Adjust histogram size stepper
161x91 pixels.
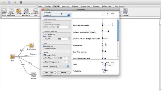(x=69, y=62)
